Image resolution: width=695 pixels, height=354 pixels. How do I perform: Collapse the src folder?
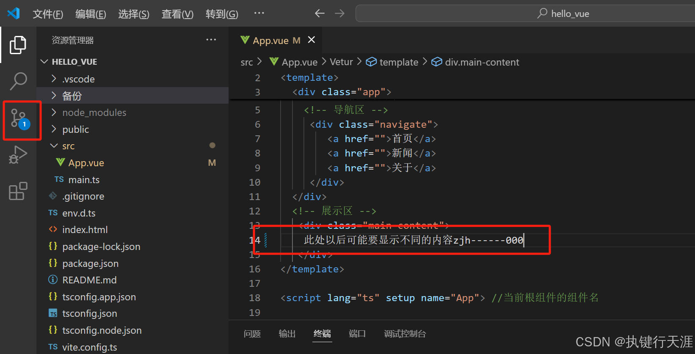tap(132, 146)
